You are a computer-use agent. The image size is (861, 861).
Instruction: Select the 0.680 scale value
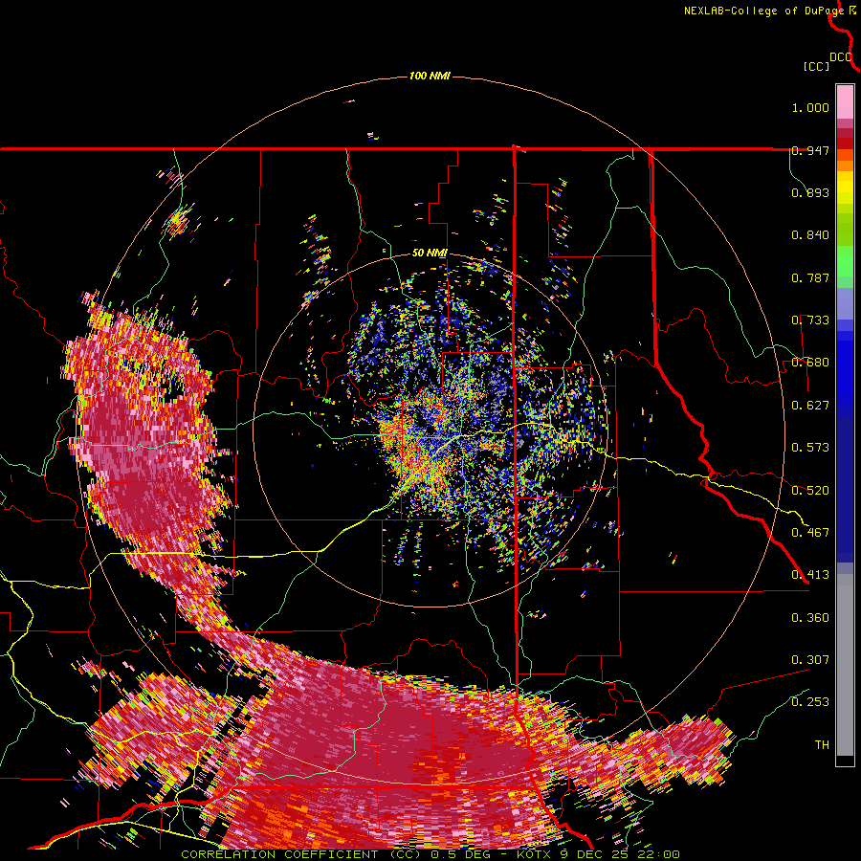[810, 363]
